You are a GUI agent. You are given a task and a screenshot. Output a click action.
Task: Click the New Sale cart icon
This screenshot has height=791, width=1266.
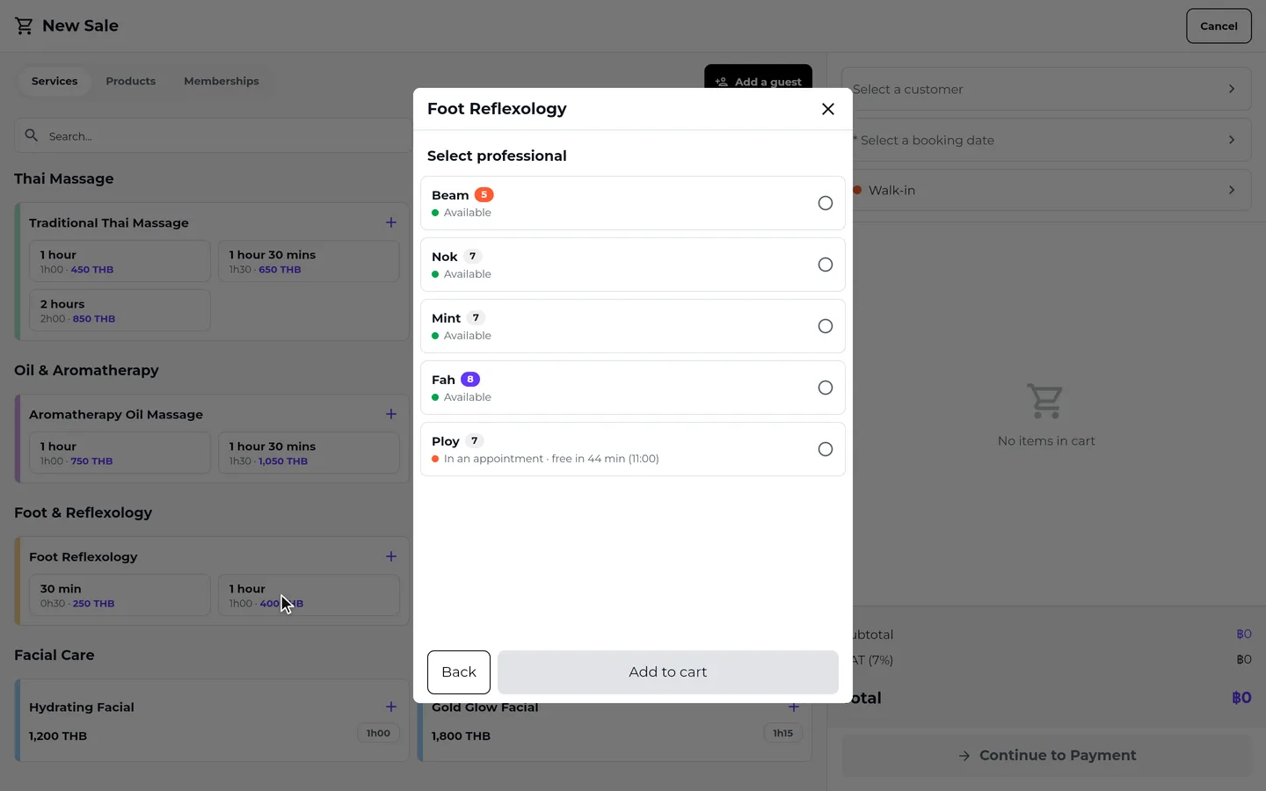tap(24, 26)
